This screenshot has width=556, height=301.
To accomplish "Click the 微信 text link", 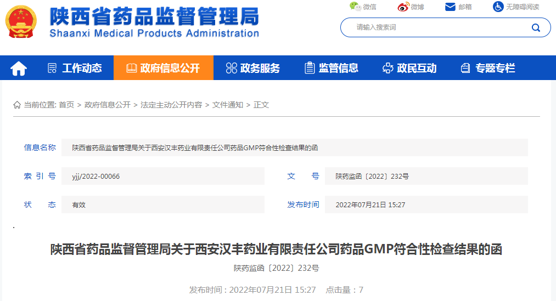I will pos(369,7).
